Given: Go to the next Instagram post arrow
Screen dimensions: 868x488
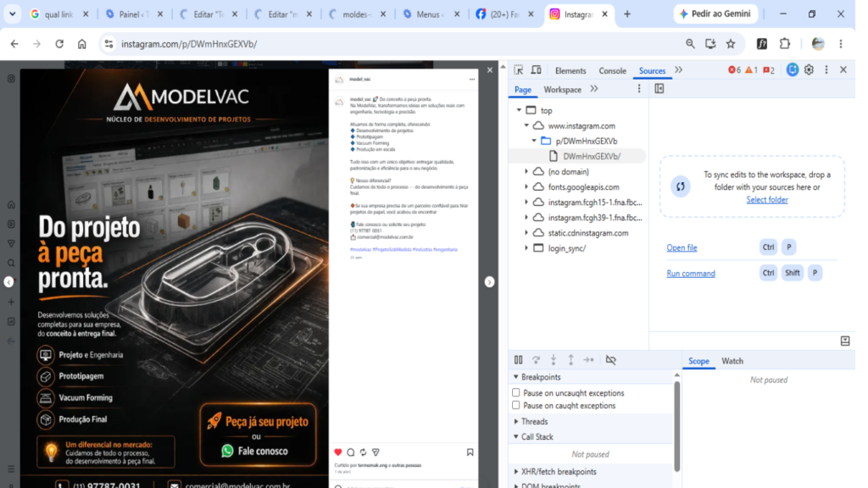Looking at the screenshot, I should tap(489, 282).
